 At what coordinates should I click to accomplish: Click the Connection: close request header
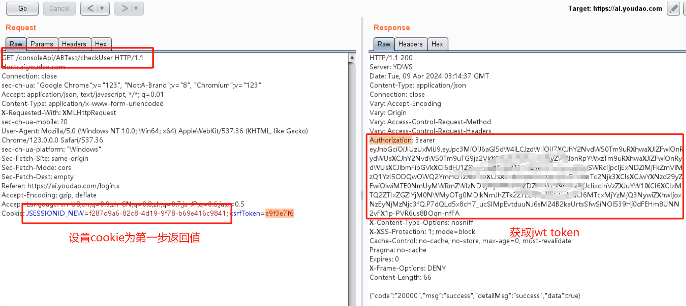coord(29,76)
